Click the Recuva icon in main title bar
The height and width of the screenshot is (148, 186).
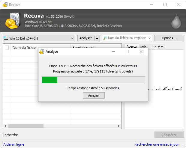(x=5, y=4)
